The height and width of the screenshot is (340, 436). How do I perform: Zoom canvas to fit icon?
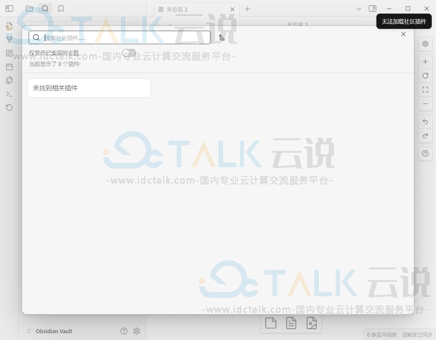tap(425, 90)
